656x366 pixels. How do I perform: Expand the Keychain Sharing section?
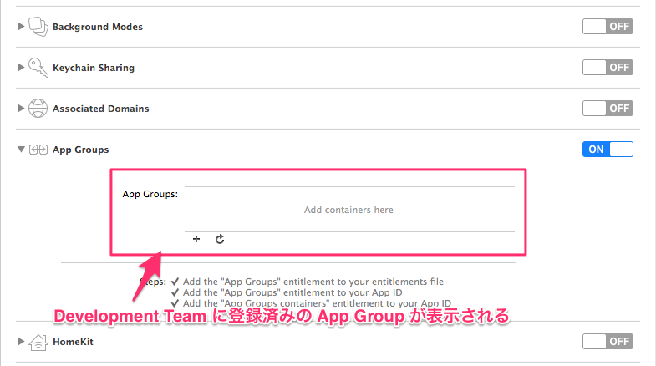(x=21, y=68)
